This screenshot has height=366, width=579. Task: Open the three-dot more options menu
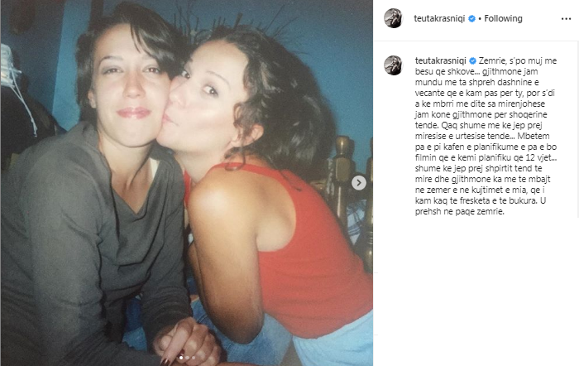[566, 19]
